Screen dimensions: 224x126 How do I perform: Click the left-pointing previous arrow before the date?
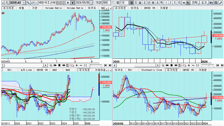pos(73,3)
